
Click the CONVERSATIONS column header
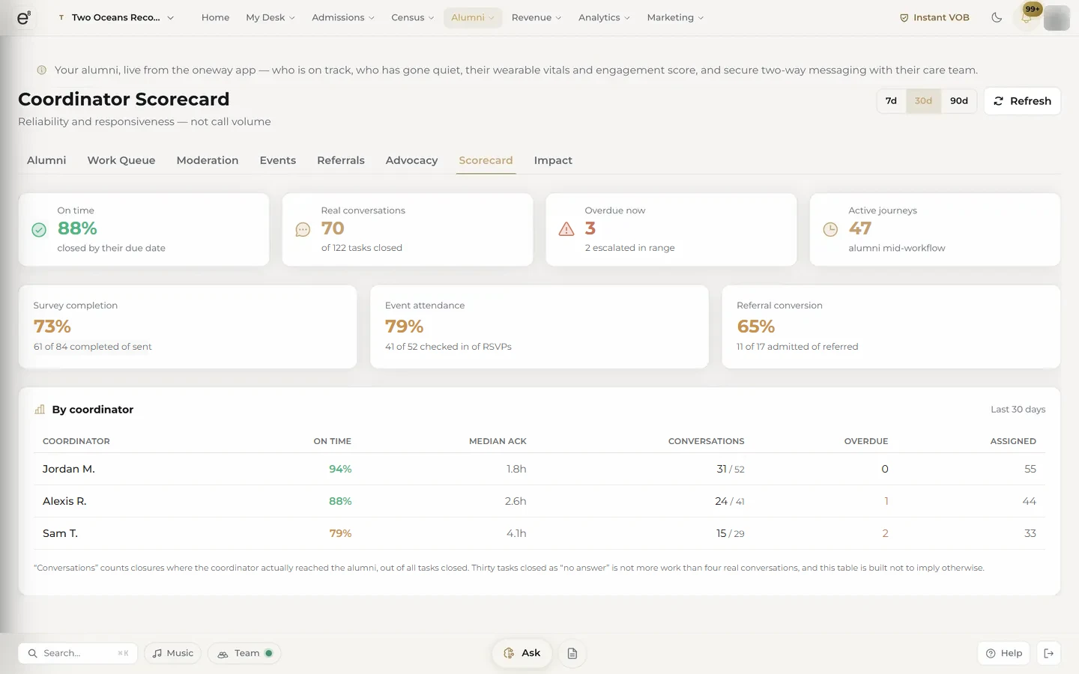[x=707, y=441]
